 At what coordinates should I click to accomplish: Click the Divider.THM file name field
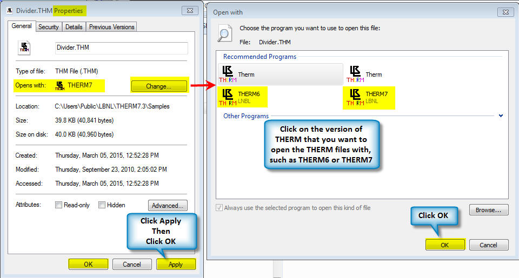tap(121, 48)
